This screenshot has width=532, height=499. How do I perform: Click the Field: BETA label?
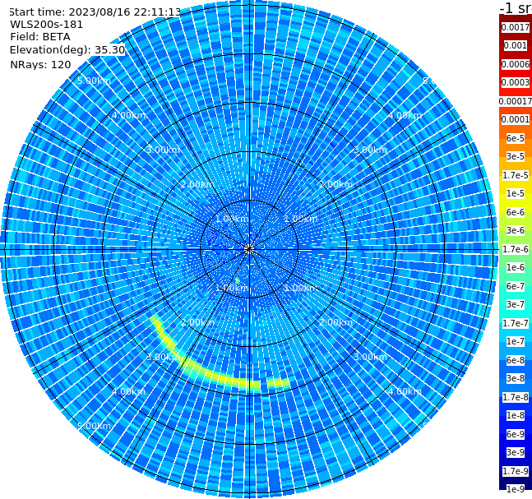coord(40,37)
